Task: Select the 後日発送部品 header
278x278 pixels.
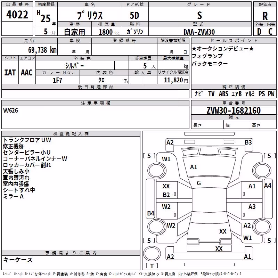Action: [x=95, y=87]
